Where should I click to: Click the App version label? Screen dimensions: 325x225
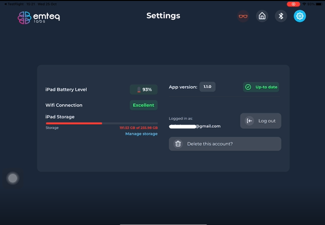(183, 87)
